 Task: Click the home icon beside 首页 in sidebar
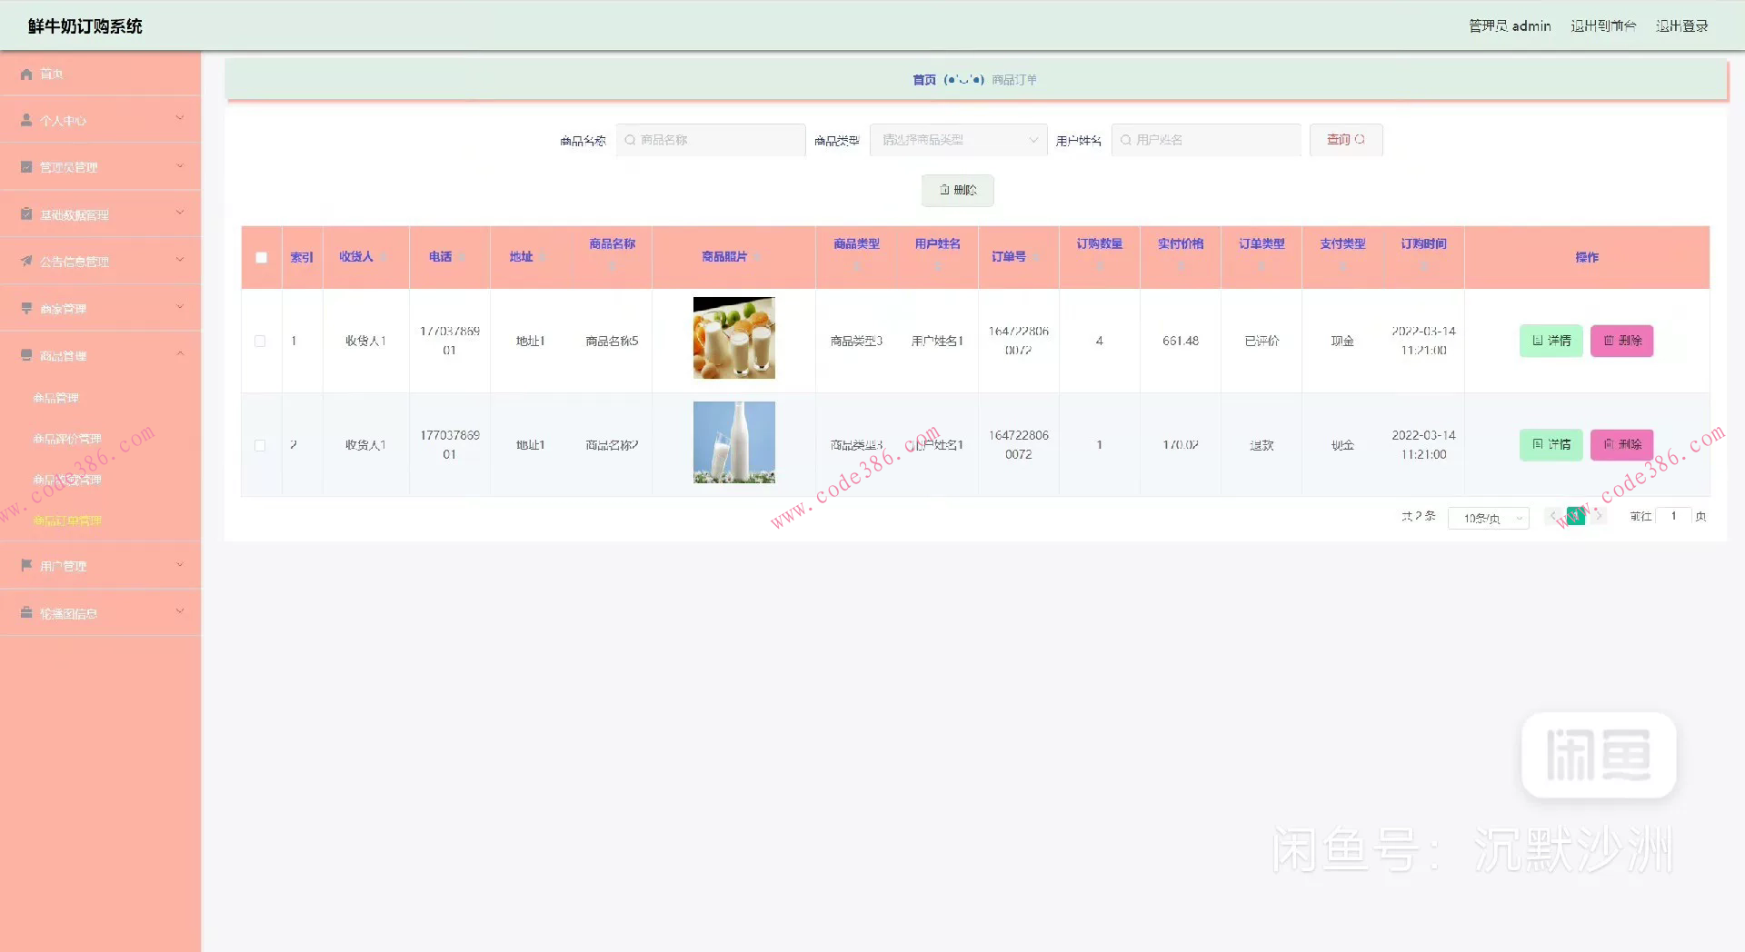point(26,74)
